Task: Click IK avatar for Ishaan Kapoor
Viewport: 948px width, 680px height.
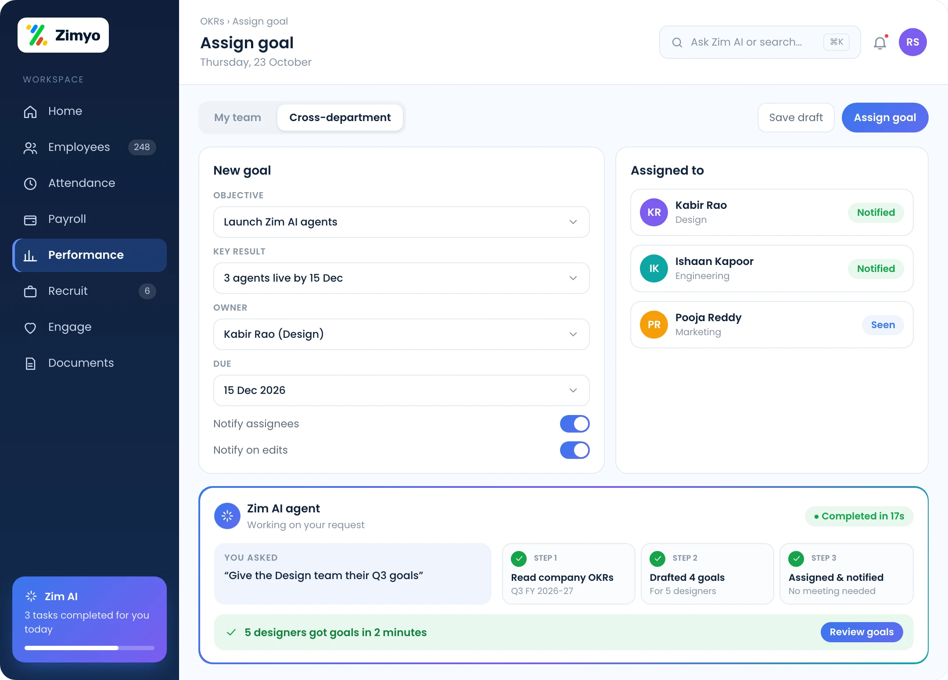Action: [x=654, y=268]
